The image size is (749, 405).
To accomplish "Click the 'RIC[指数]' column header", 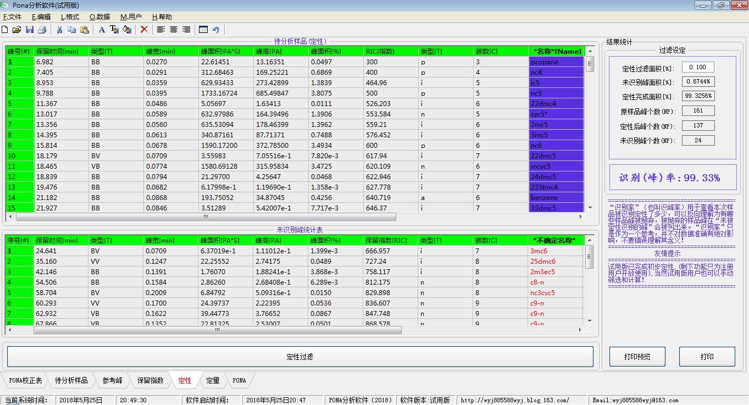I will point(391,51).
